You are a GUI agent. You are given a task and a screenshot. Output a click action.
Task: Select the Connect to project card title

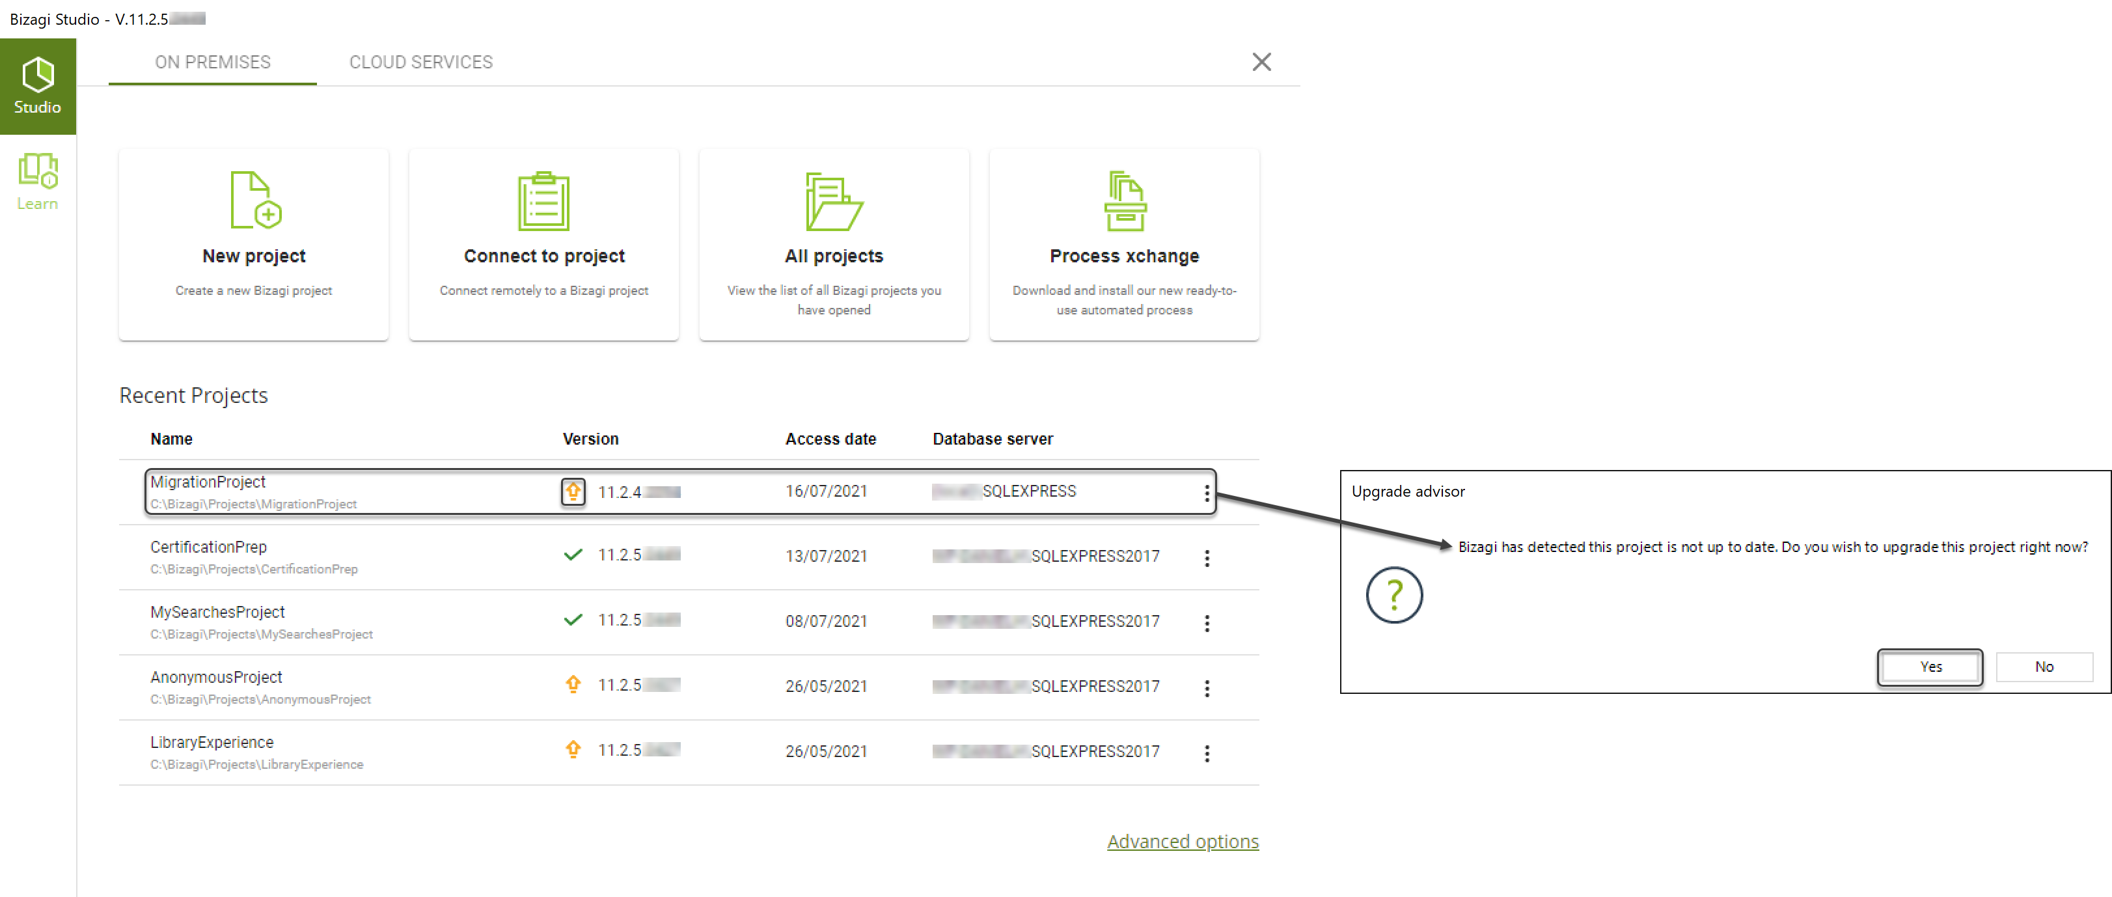544,256
